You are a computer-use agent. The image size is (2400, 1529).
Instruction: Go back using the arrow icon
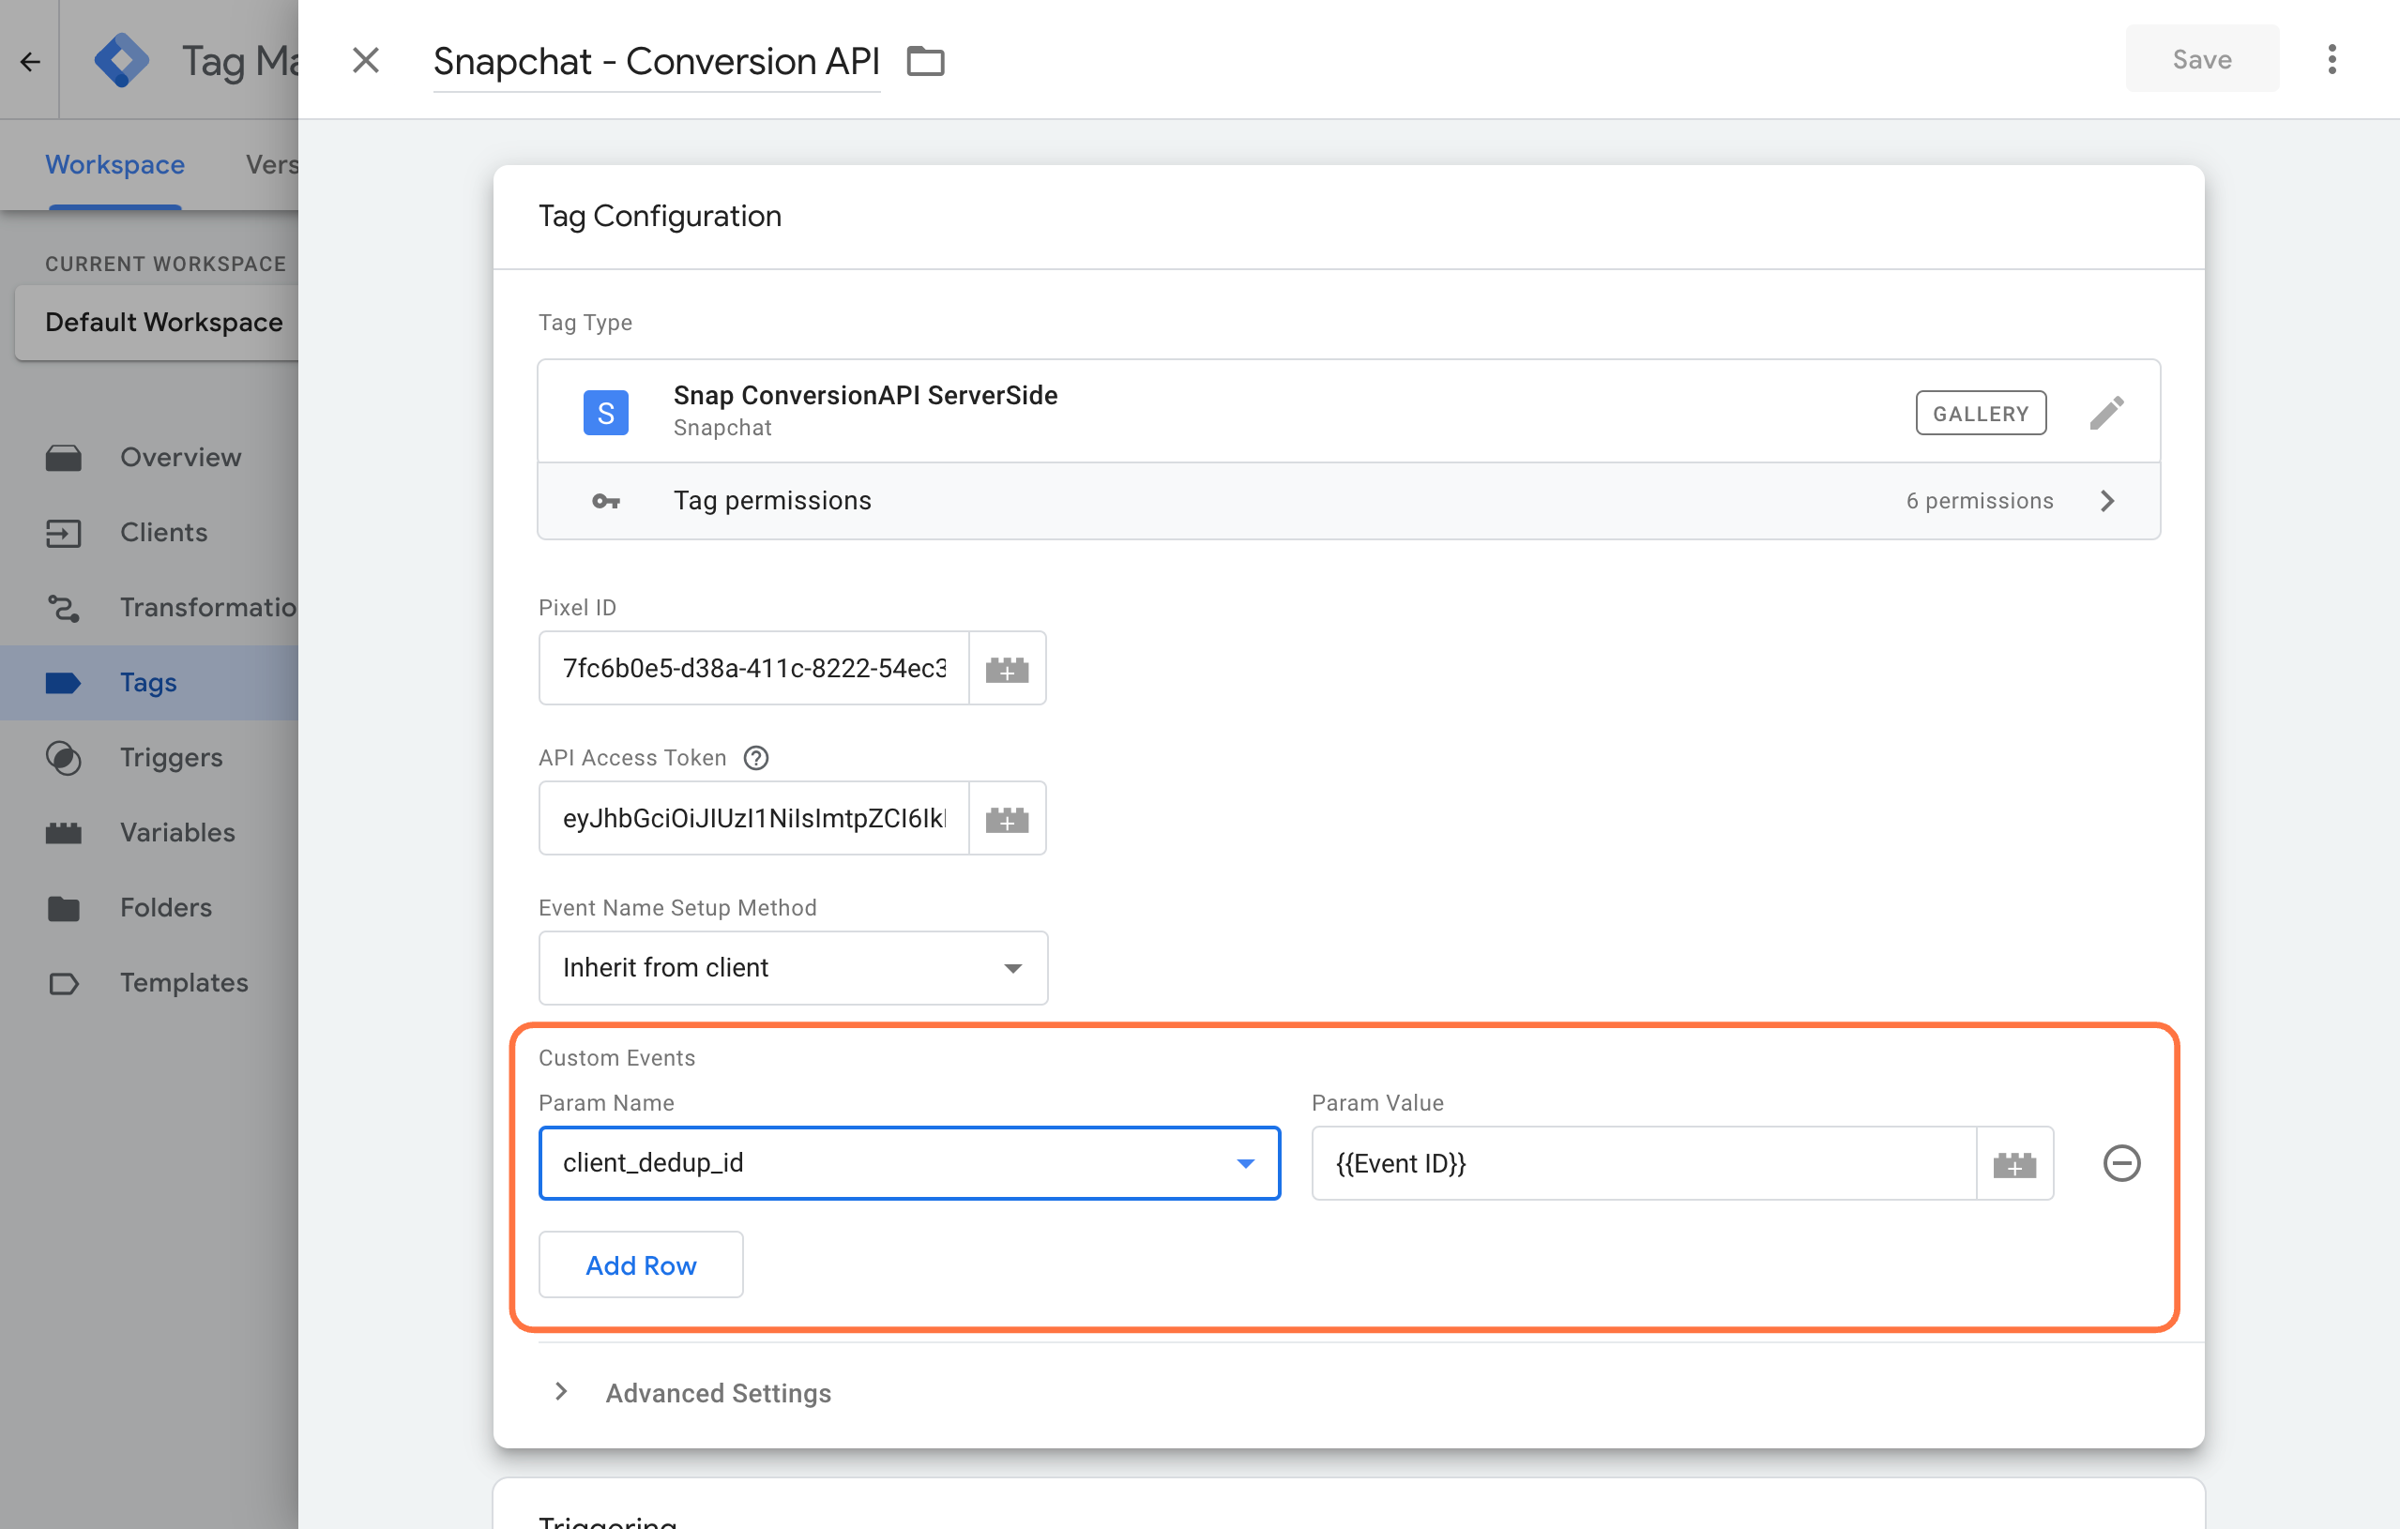[30, 62]
